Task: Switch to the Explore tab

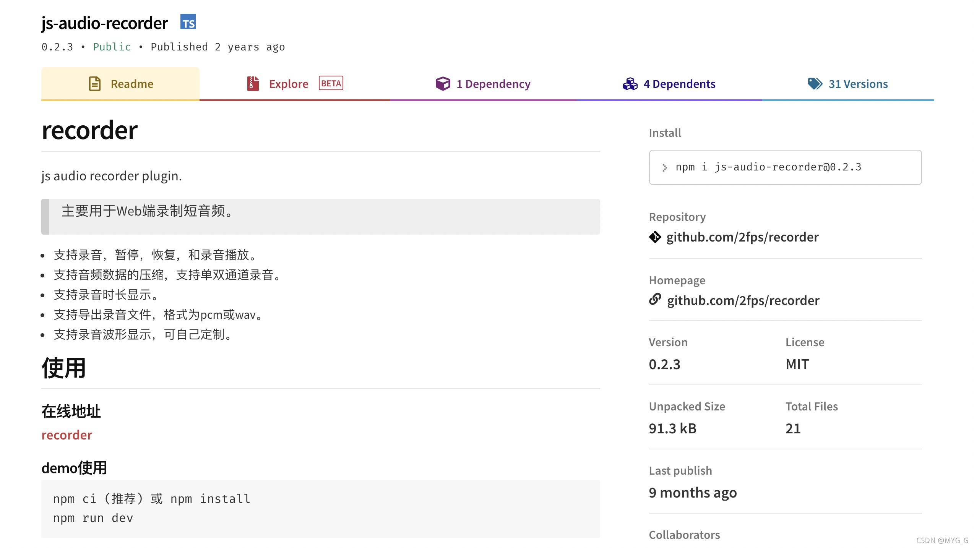Action: 289,84
